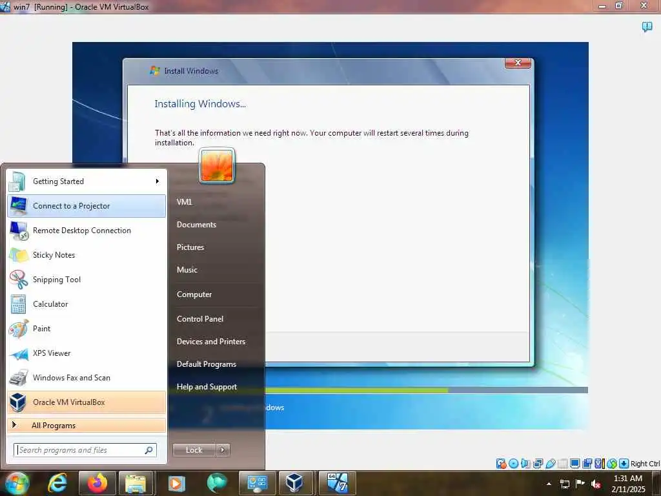Open Documents from the Start menu
Image resolution: width=661 pixels, height=496 pixels.
tap(196, 225)
